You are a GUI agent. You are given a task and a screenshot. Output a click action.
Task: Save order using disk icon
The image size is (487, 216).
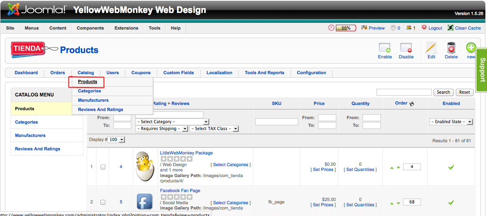point(412,104)
